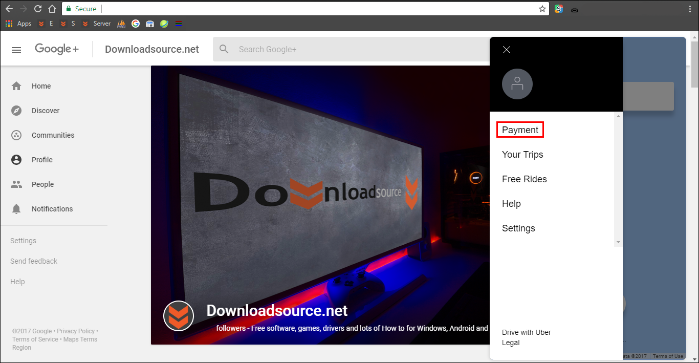Open the Uber car extension icon
The width and height of the screenshot is (699, 363).
[575, 9]
